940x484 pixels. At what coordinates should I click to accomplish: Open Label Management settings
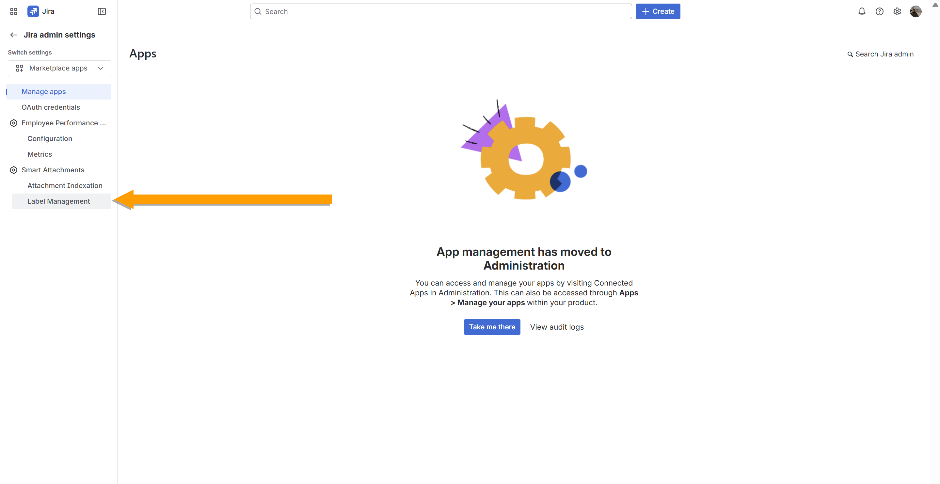pyautogui.click(x=58, y=201)
